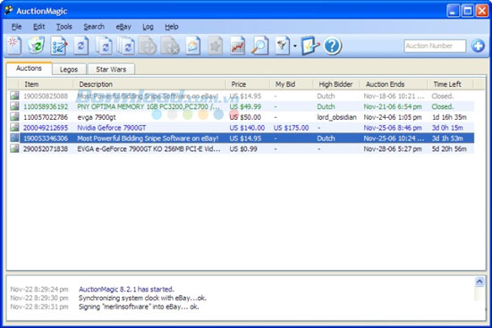Click 'Nov-28-06 5:27 pm' end date
The height and width of the screenshot is (328, 492).
coord(393,149)
